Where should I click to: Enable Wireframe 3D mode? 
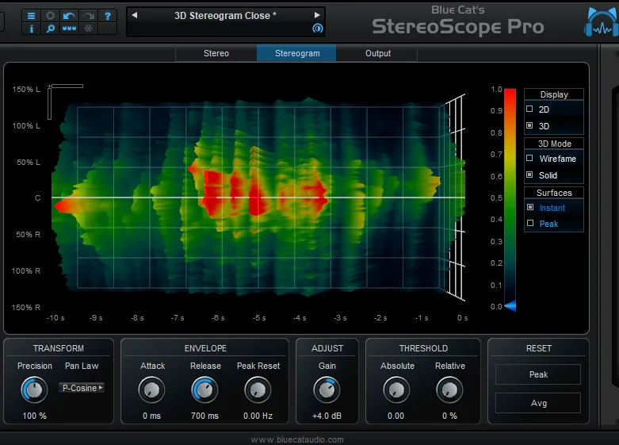coord(529,158)
